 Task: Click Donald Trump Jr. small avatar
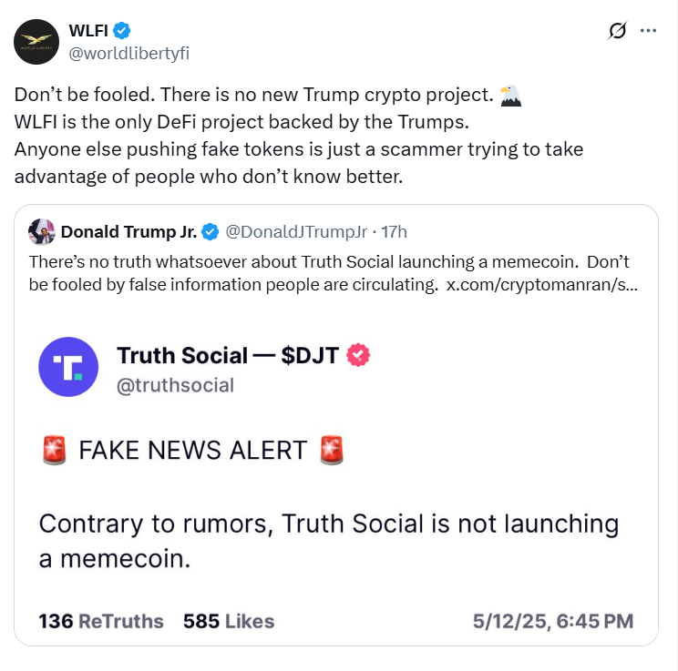click(x=40, y=231)
